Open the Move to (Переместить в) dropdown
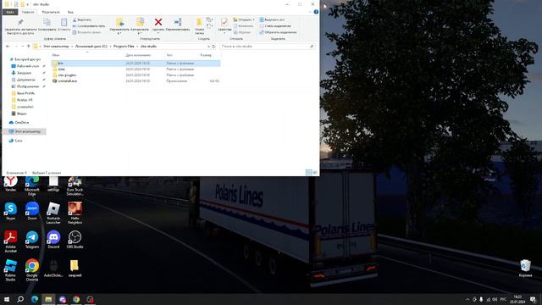This screenshot has width=542, height=305. [119, 26]
